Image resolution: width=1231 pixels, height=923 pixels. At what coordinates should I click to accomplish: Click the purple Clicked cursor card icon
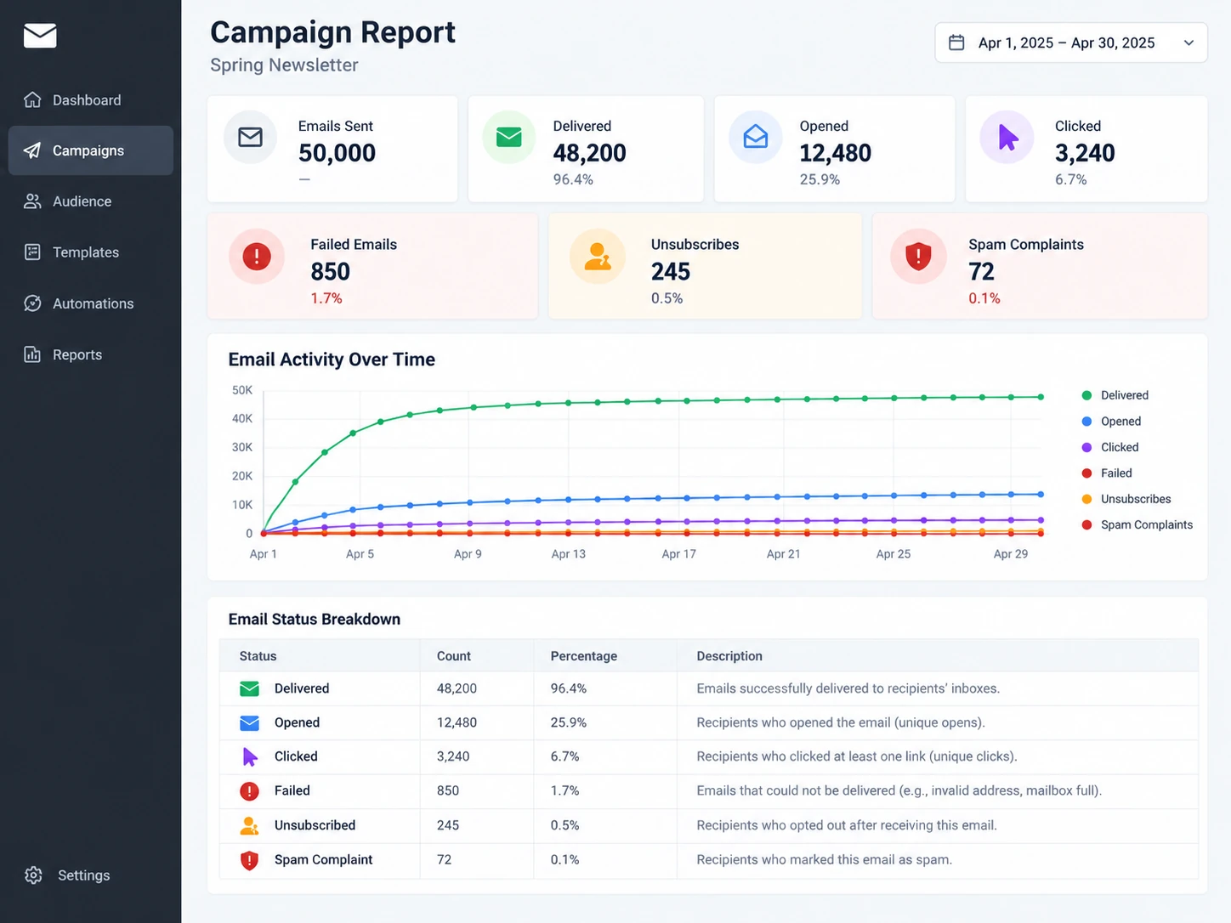tap(1007, 137)
